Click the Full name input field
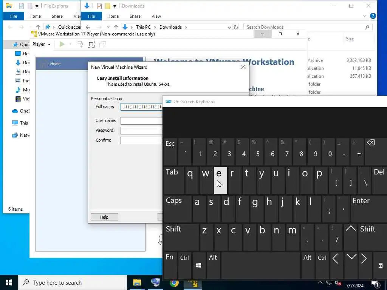This screenshot has height=290, width=387. coord(141,107)
